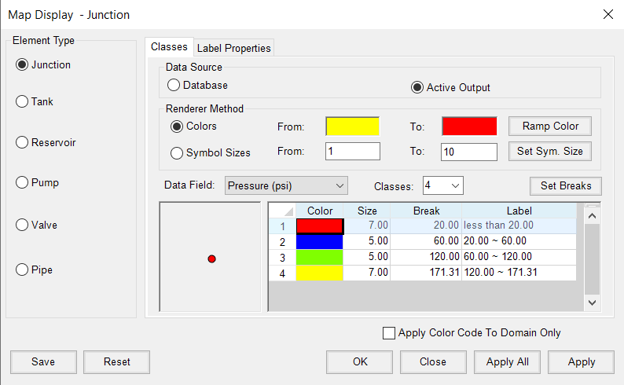Click the Close button at bottom

point(433,362)
